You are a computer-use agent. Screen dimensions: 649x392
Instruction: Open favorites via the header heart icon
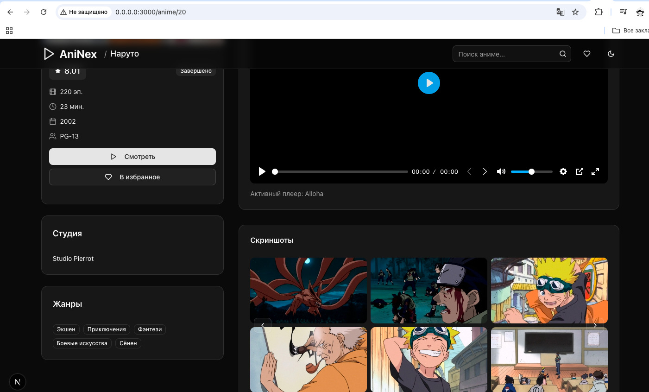click(587, 54)
